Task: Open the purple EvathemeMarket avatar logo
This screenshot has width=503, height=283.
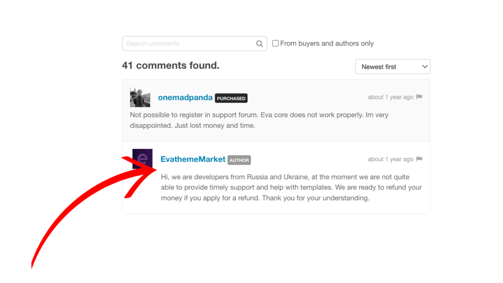Action: [x=142, y=159]
